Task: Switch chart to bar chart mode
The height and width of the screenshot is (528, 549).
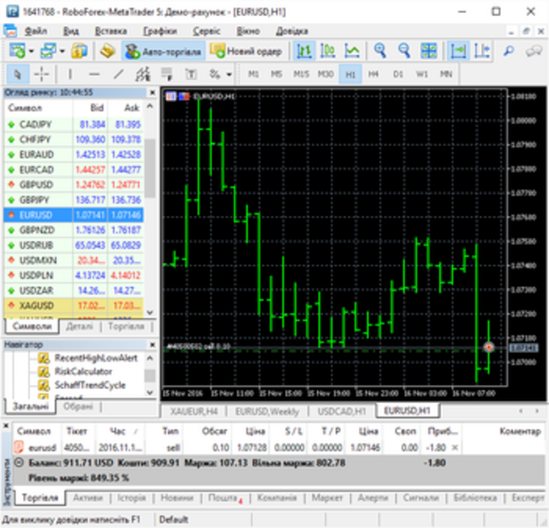Action: 304,51
